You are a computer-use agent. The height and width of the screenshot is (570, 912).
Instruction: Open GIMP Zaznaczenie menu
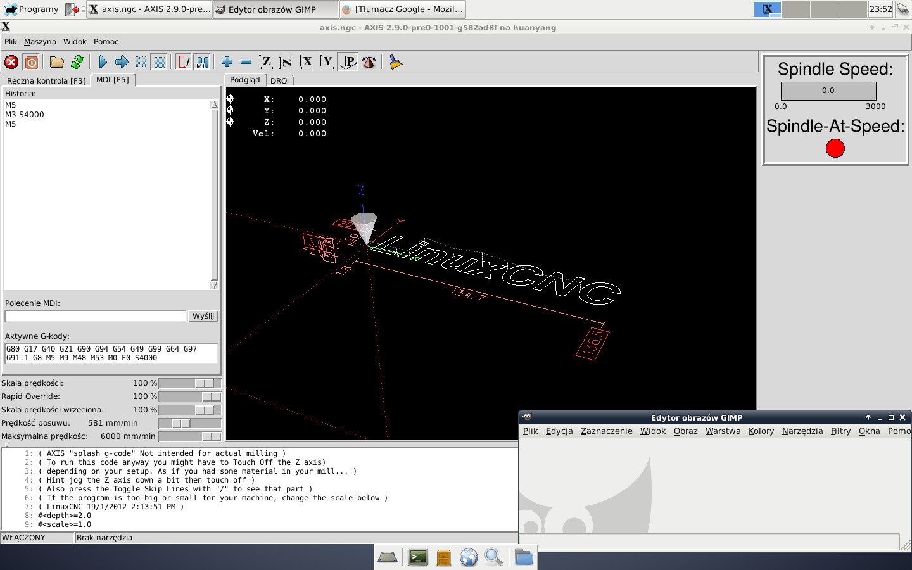pos(606,431)
